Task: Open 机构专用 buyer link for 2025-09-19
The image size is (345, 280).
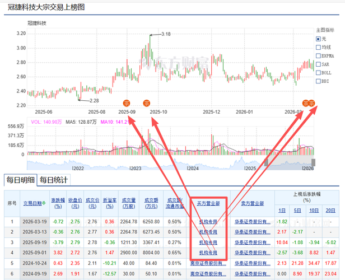Action: 208,242
